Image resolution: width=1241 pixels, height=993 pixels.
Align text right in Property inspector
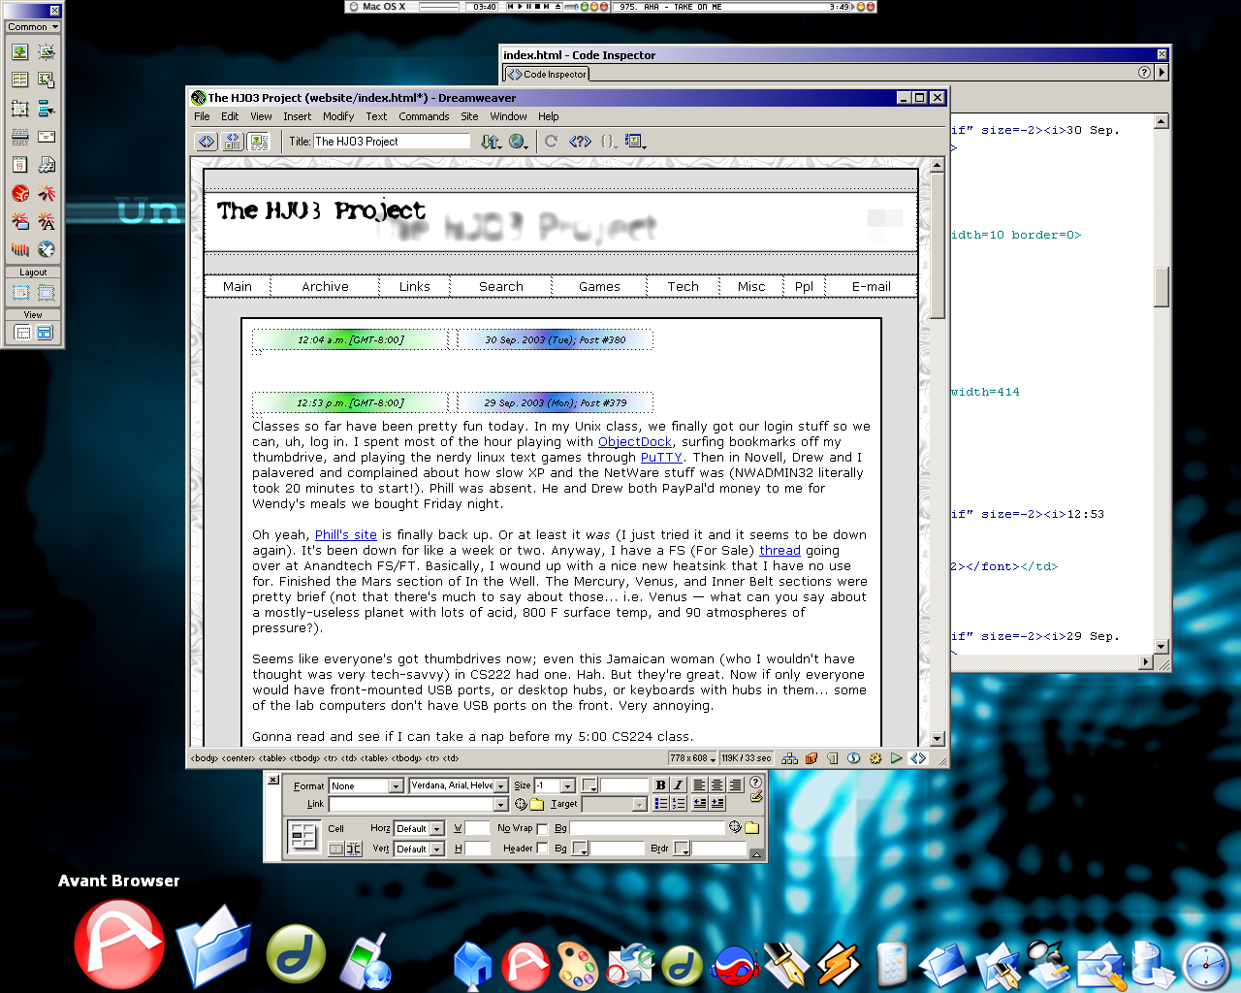[735, 785]
